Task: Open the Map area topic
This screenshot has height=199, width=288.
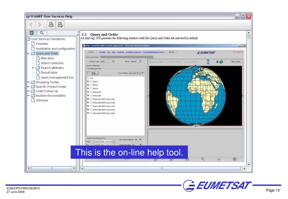Action: pyautogui.click(x=47, y=58)
